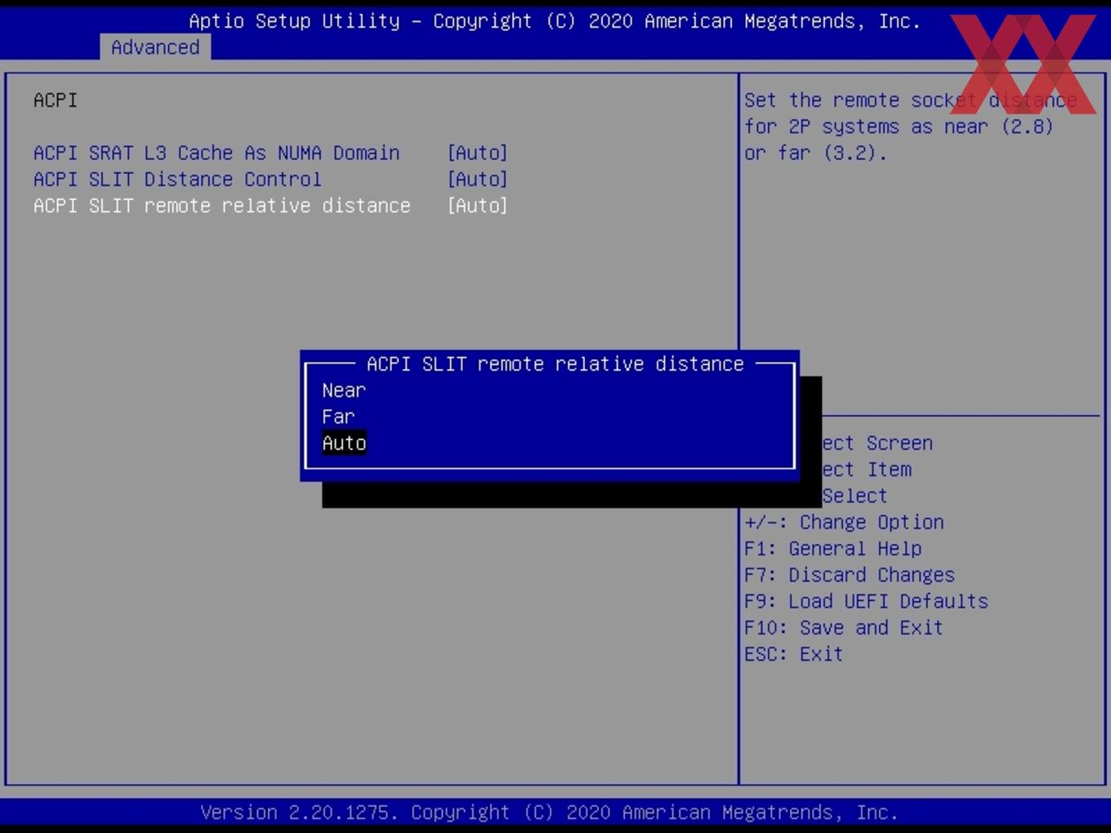Open SLIT remote relative distance value Auto
This screenshot has width=1111, height=833.
pos(477,205)
